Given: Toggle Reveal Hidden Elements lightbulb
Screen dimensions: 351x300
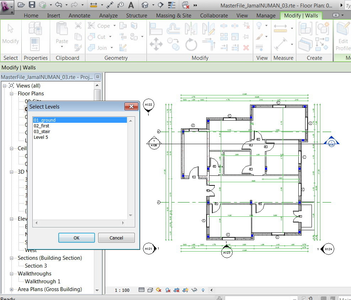Looking at the screenshot, I should coord(203,290).
